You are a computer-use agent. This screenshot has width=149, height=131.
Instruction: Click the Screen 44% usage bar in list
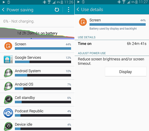click(x=43, y=49)
